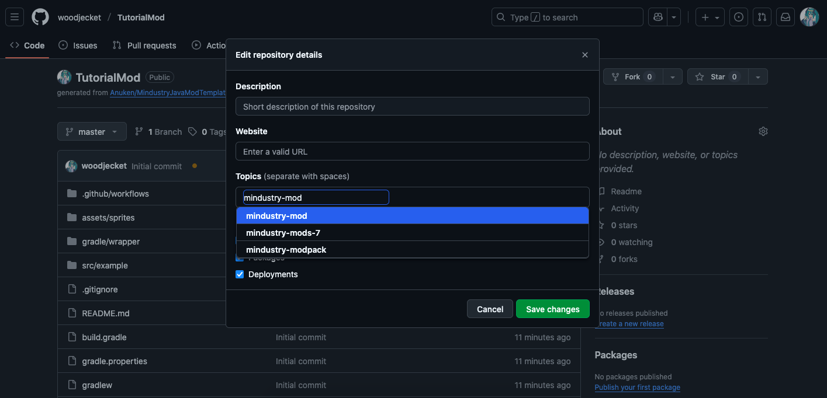Click the Save changes button
This screenshot has height=398, width=827.
(552, 309)
